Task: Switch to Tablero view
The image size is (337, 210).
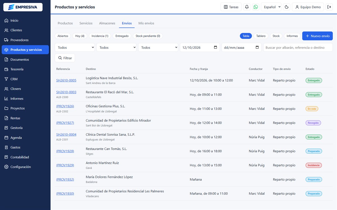Action: [x=261, y=36]
